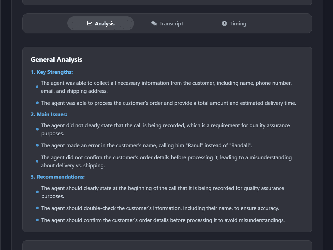This screenshot has height=250, width=333.
Task: Click the issue about not stating the call is being recorded
Action: coord(165,129)
